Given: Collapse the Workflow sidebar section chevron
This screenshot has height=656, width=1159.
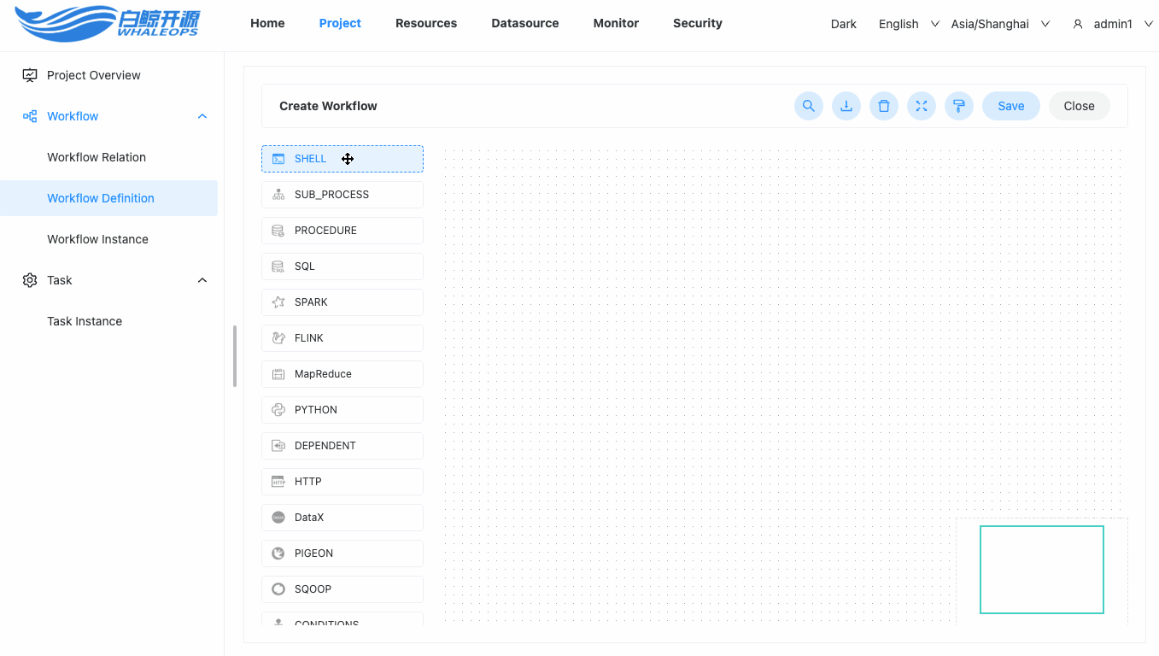Looking at the screenshot, I should (202, 116).
